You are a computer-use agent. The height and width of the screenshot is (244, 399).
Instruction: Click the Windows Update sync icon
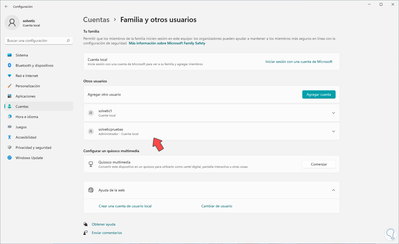pyautogui.click(x=9, y=158)
